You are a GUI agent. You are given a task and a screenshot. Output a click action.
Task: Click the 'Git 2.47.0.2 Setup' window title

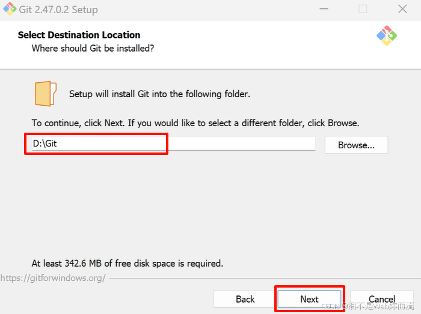pos(58,10)
